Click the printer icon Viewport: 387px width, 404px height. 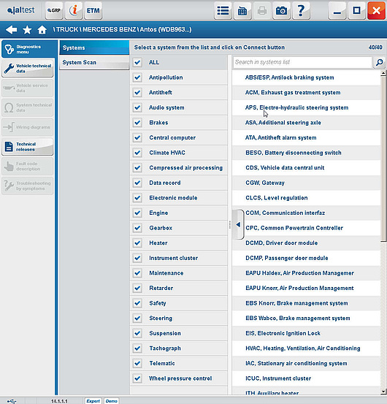coord(262,10)
